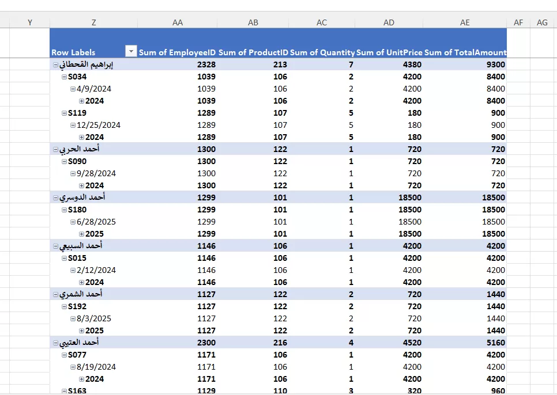The height and width of the screenshot is (395, 557).
Task: Select the column AA header
Action: point(178,22)
